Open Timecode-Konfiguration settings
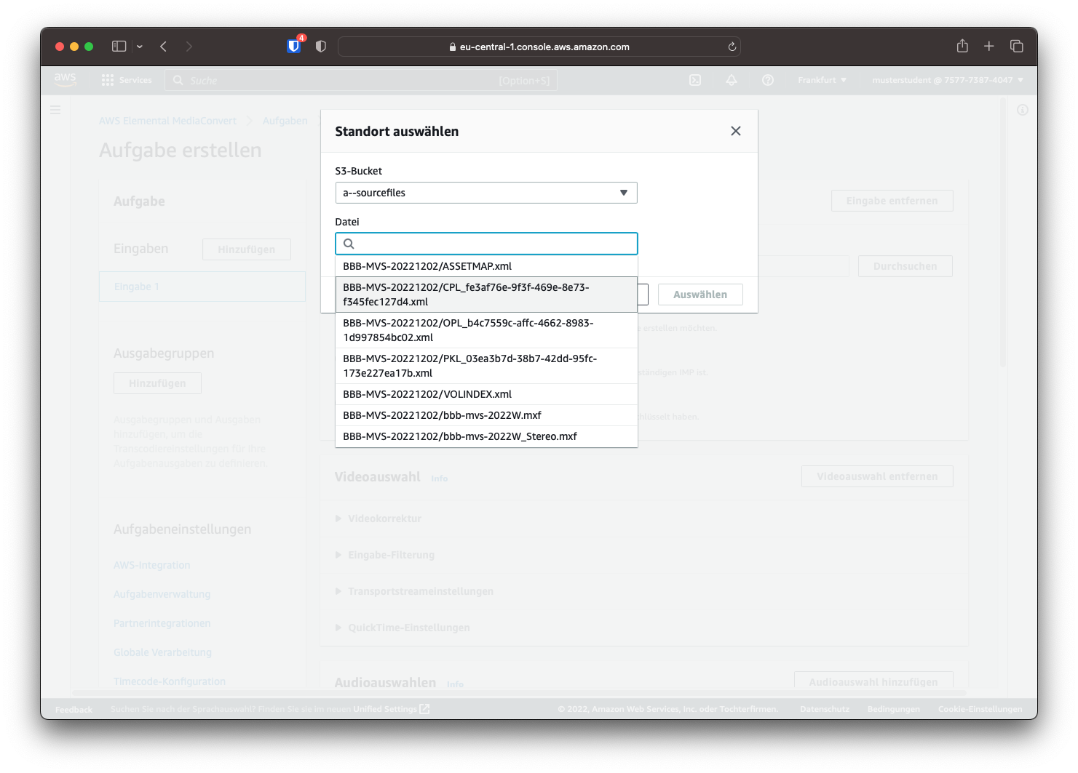1078x773 pixels. coord(170,681)
